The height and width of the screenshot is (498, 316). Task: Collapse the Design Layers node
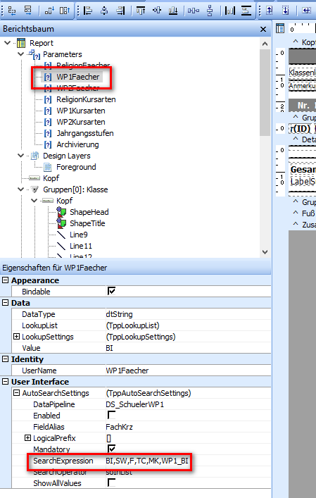pos(20,155)
